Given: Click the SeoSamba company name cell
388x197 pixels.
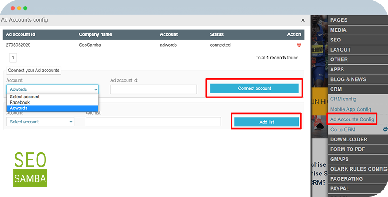Looking at the screenshot, I should coord(90,45).
